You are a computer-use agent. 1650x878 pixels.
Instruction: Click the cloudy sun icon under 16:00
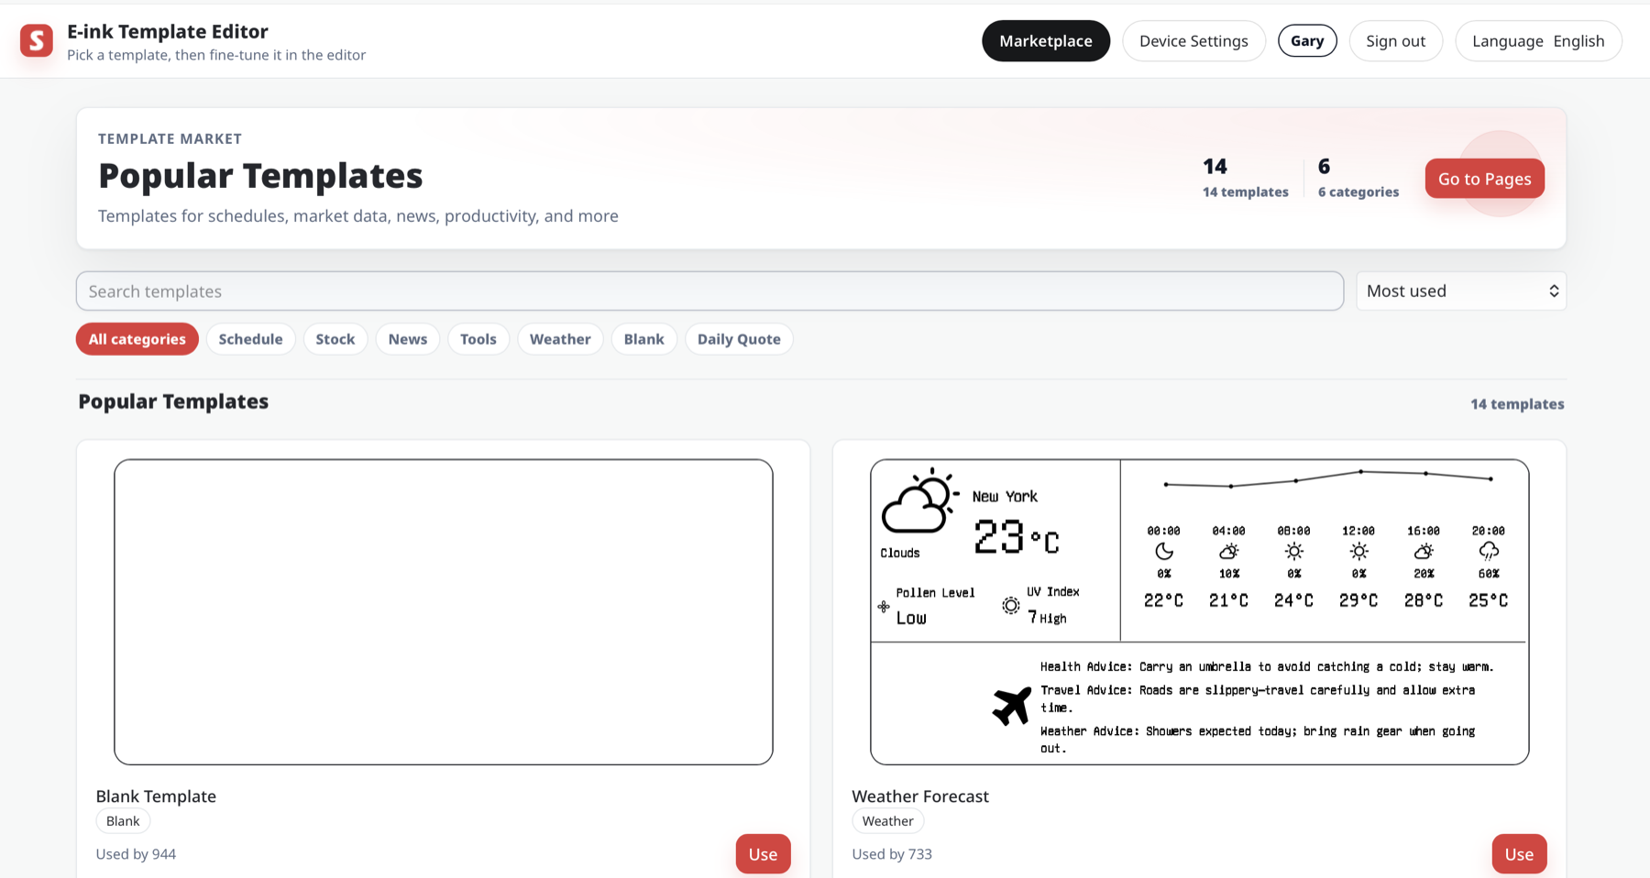click(1424, 552)
